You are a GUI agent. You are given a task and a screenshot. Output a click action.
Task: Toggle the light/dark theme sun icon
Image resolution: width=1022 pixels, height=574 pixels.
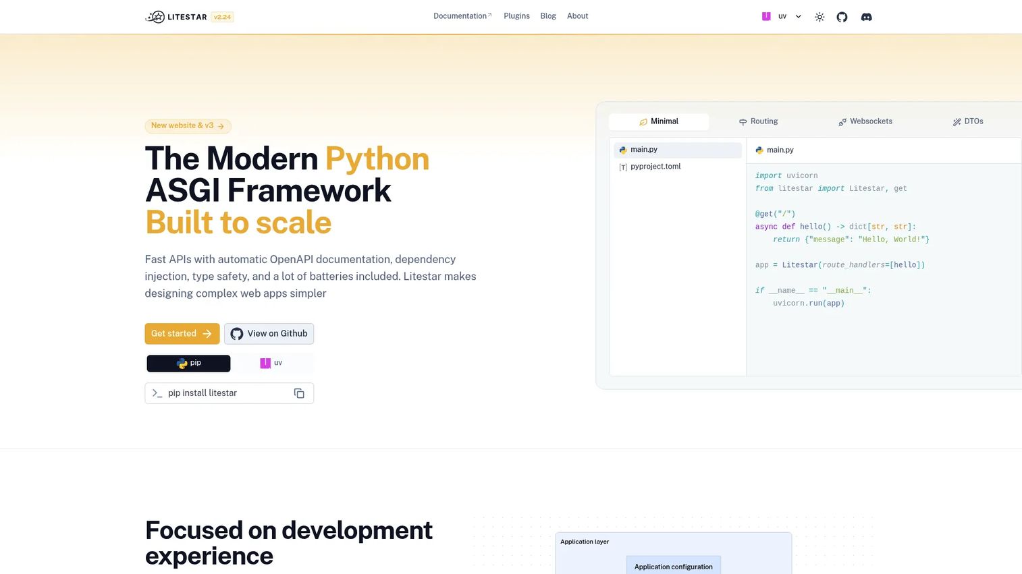tap(819, 17)
